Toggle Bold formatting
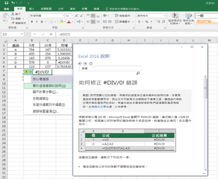Viewport: 218px width, 179px height. (32, 22)
